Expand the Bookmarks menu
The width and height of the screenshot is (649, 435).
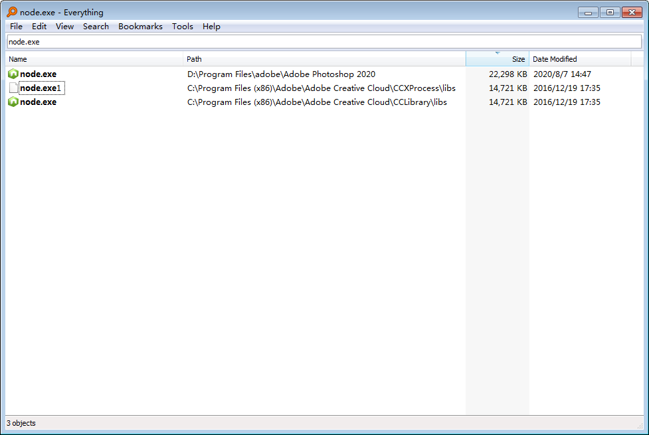[140, 27]
